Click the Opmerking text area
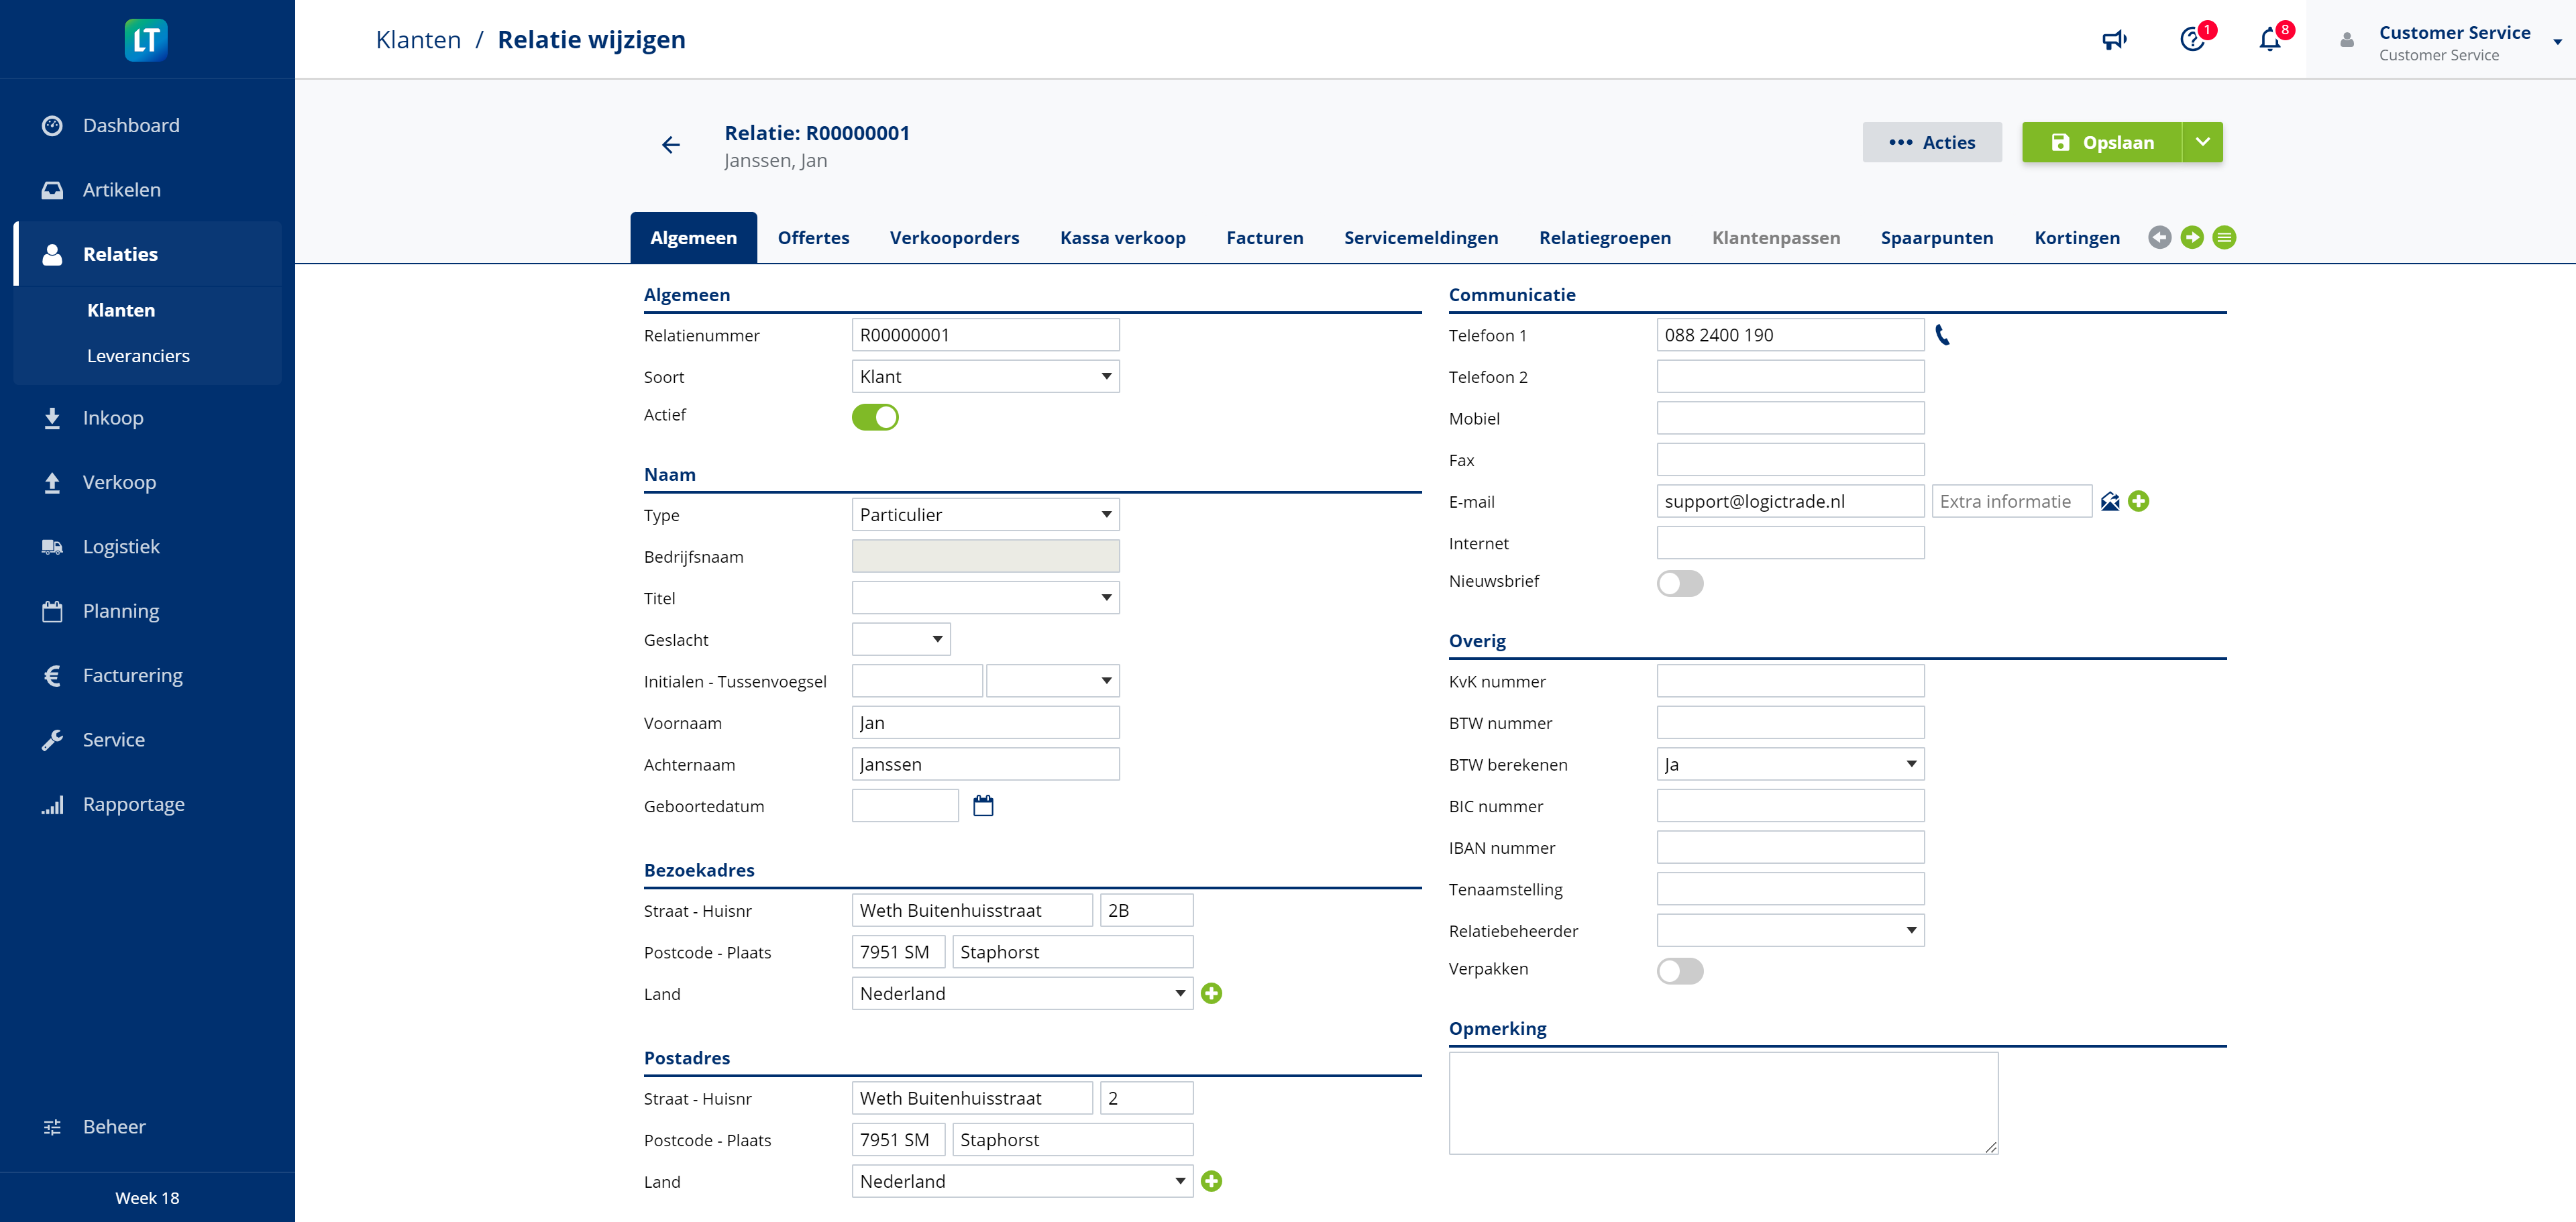The width and height of the screenshot is (2576, 1222). (1723, 1103)
